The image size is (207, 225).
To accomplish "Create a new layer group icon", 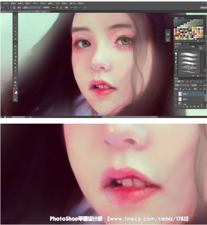I will (x=194, y=107).
